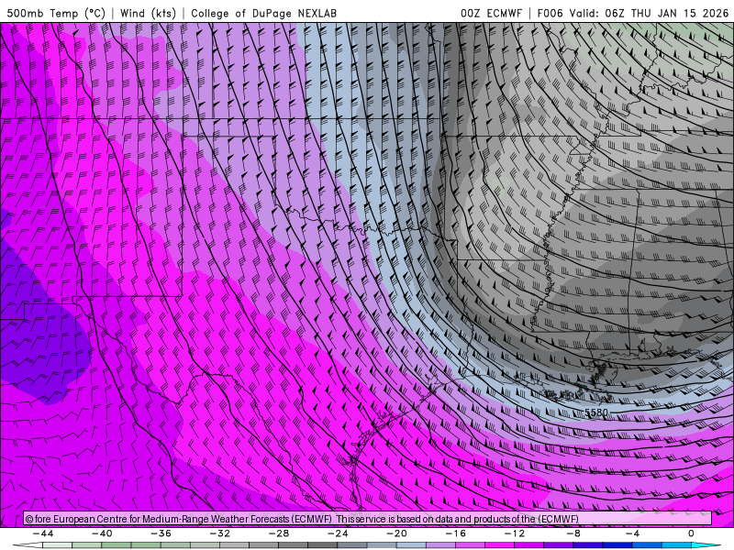This screenshot has height=550, width=734.
Task: Click the 'Wind (kts)' header label
Action: coord(148,14)
